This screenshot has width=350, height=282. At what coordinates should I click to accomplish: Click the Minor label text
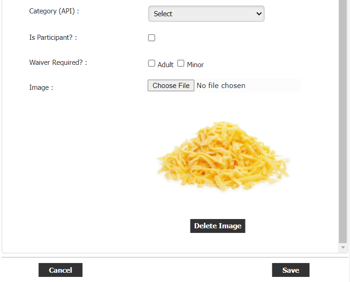(195, 65)
